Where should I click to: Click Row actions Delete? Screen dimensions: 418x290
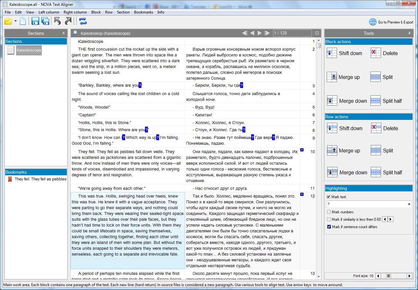(x=385, y=128)
